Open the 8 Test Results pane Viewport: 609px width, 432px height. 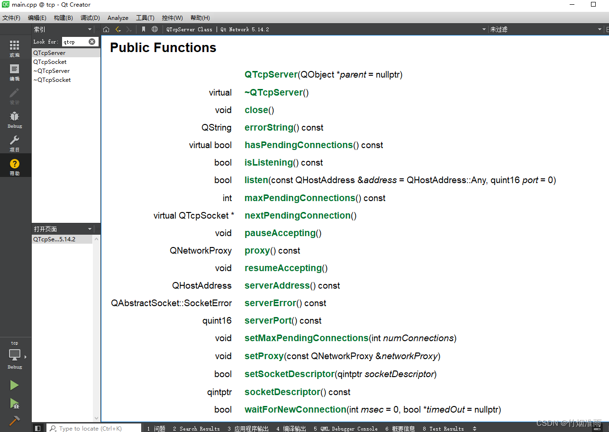443,429
